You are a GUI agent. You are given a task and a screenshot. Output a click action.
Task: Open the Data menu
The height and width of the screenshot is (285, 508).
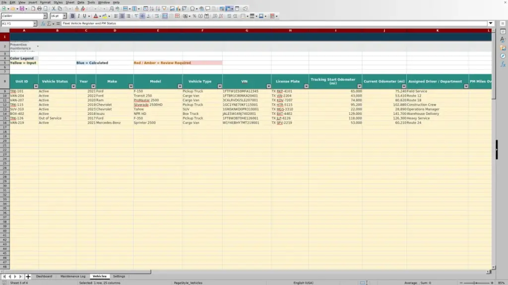pyautogui.click(x=81, y=2)
